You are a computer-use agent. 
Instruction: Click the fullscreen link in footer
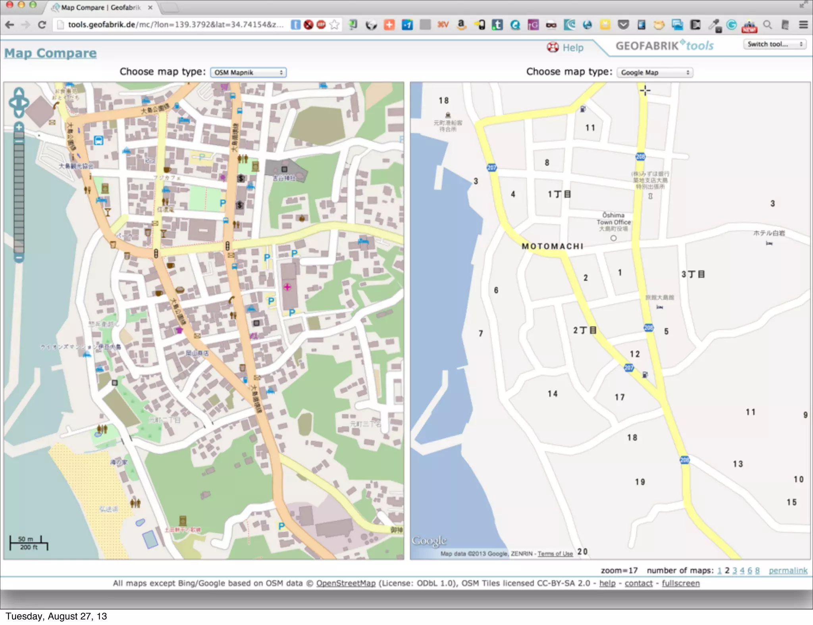coord(680,583)
